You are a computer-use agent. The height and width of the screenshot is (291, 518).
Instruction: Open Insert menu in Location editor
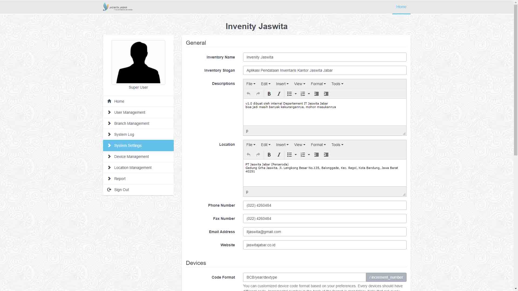[282, 145]
